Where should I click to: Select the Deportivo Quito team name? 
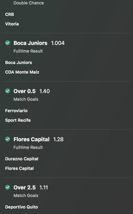22,207
